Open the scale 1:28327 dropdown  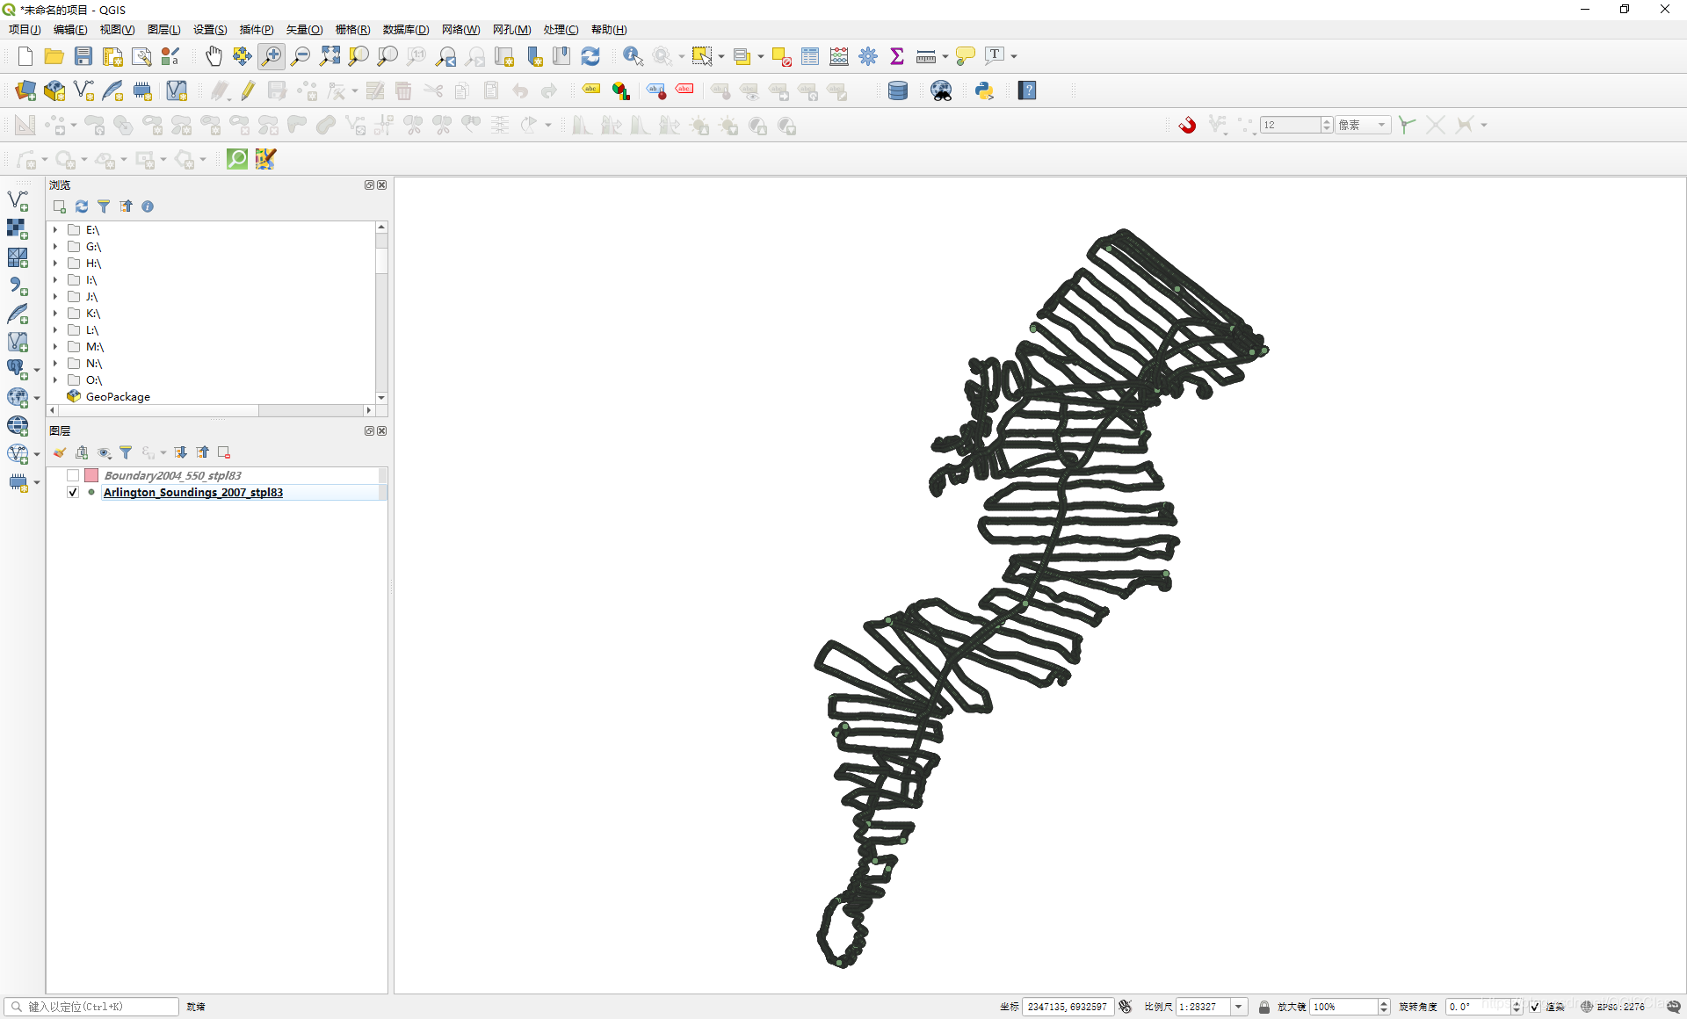(x=1239, y=1007)
